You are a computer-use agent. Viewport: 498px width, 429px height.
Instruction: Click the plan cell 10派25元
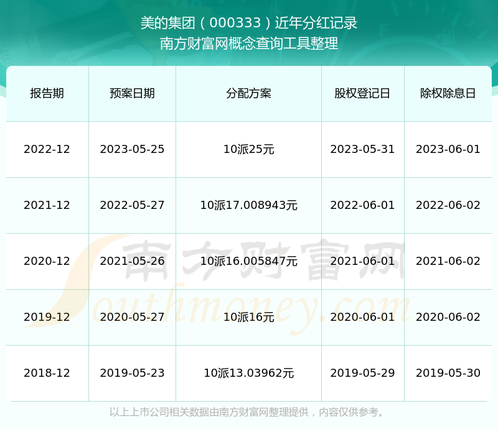248,149
